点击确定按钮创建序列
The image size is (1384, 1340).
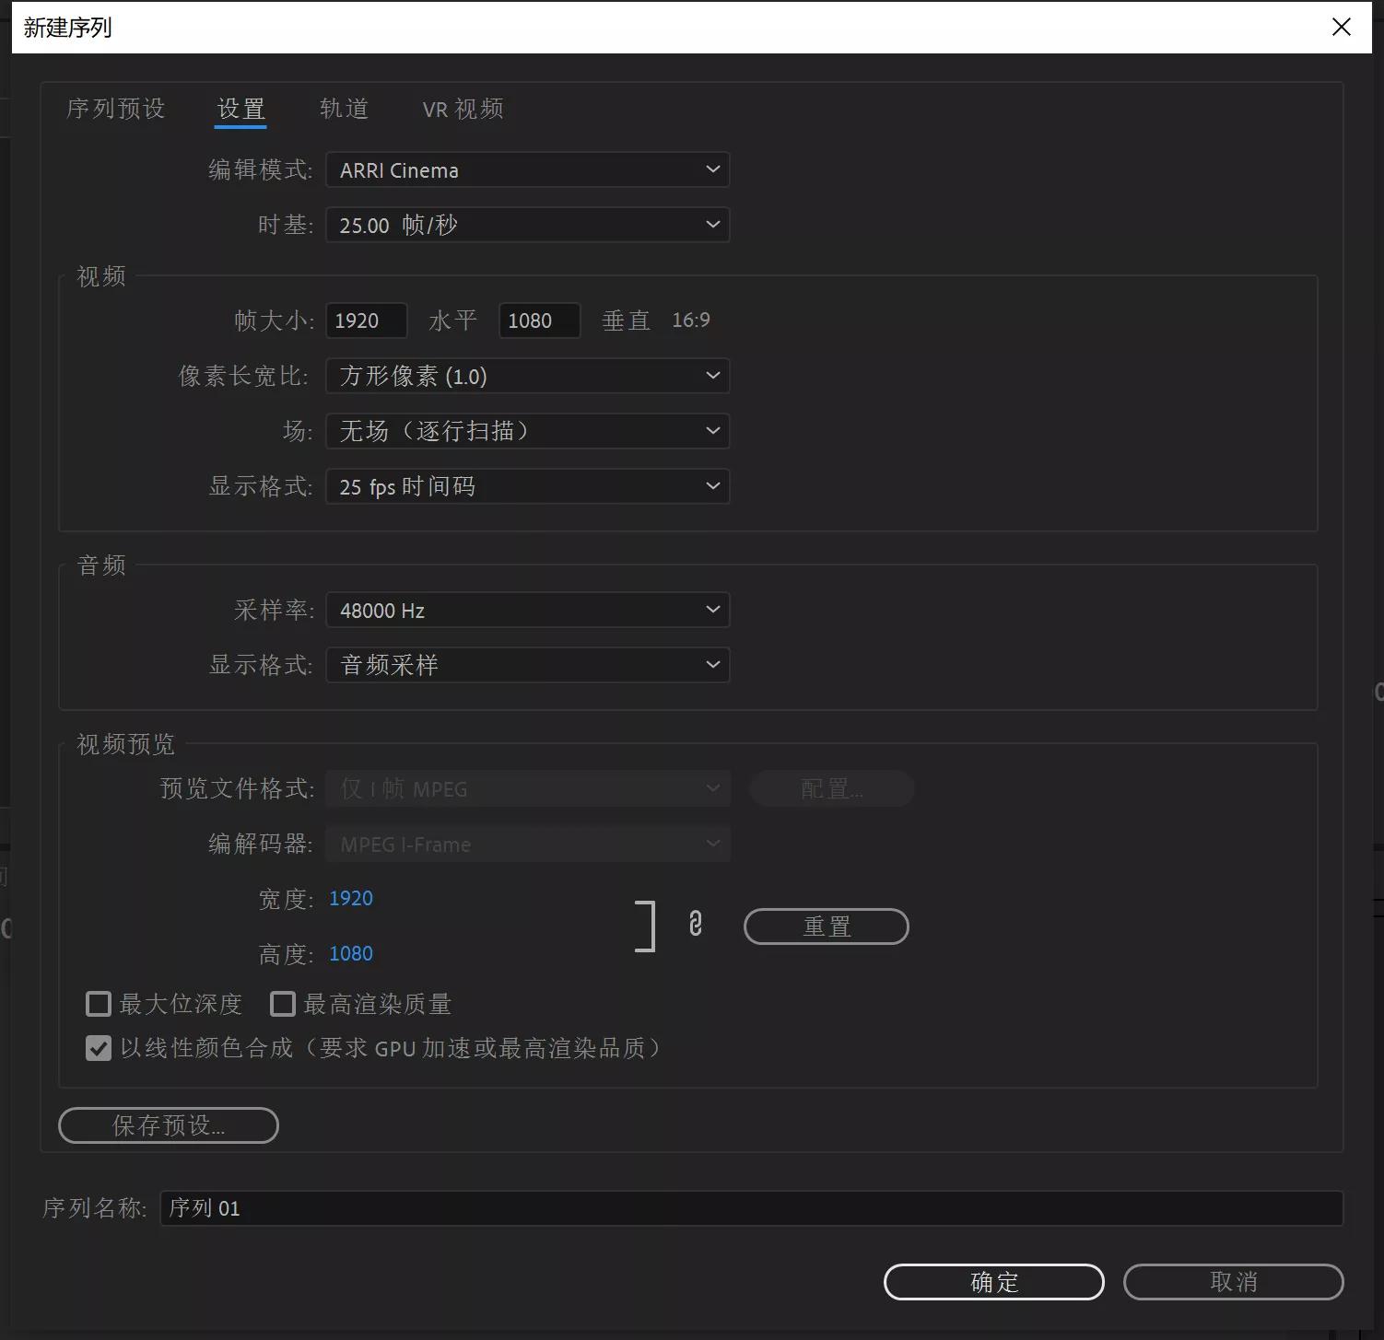point(993,1282)
